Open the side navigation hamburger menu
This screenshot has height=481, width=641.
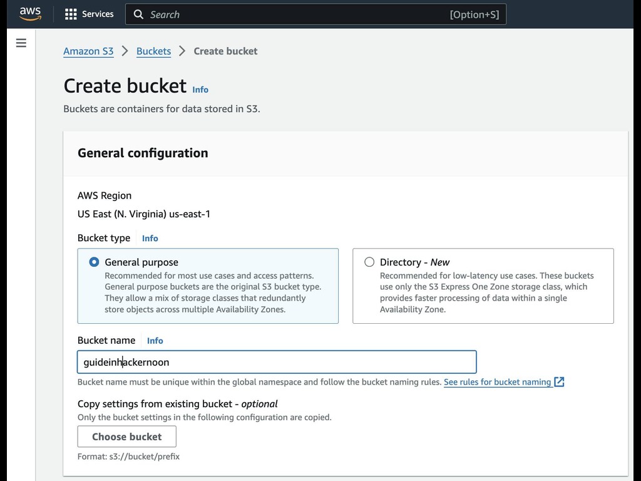pyautogui.click(x=21, y=43)
